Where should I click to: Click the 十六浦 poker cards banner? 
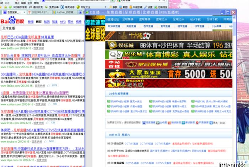click(169, 36)
